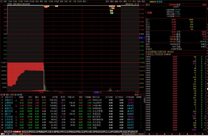
Task: Click the red 3连板 label
Action: click(149, 13)
